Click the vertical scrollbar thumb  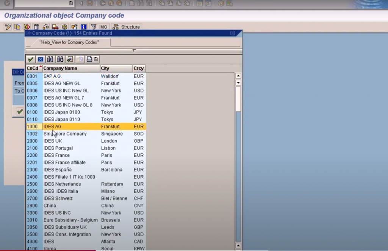[238, 99]
